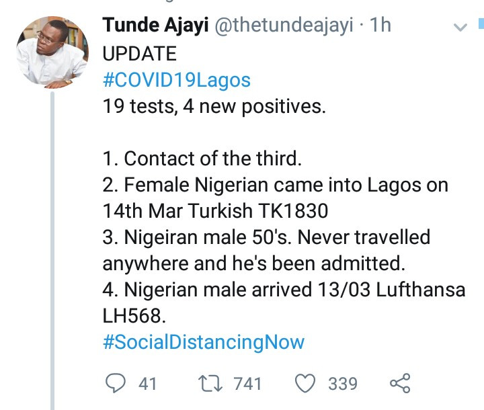The image size is (484, 410).
Task: Open the #COVID19Lagos hashtag
Action: coord(177,81)
